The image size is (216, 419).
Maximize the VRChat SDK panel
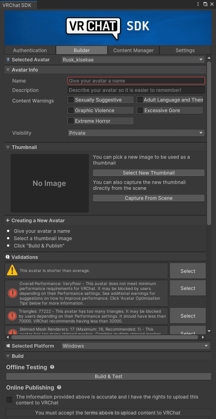click(205, 4)
